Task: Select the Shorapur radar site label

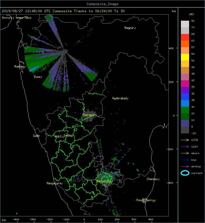Action: [x=88, y=115]
